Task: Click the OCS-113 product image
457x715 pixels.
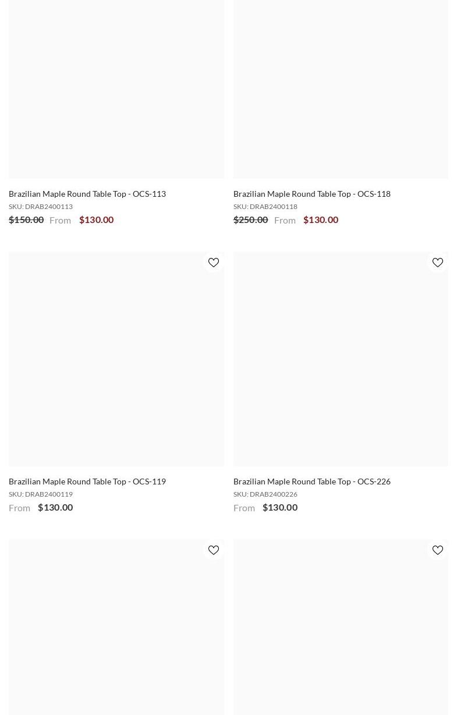Action: pyautogui.click(x=116, y=87)
